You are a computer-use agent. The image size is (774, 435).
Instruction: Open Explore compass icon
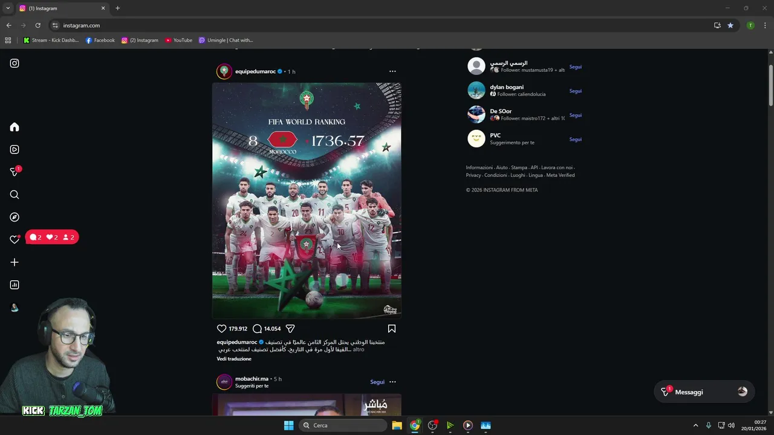coord(15,217)
